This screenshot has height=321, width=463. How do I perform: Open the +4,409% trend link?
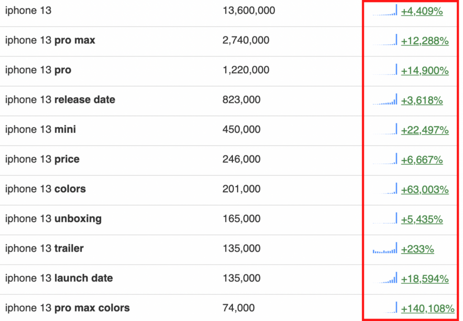click(422, 11)
